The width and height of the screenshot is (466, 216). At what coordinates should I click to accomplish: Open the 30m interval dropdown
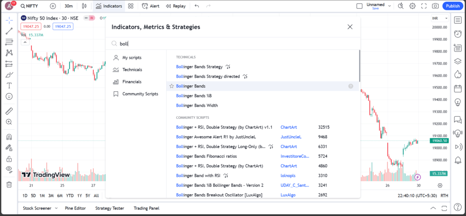coord(68,6)
